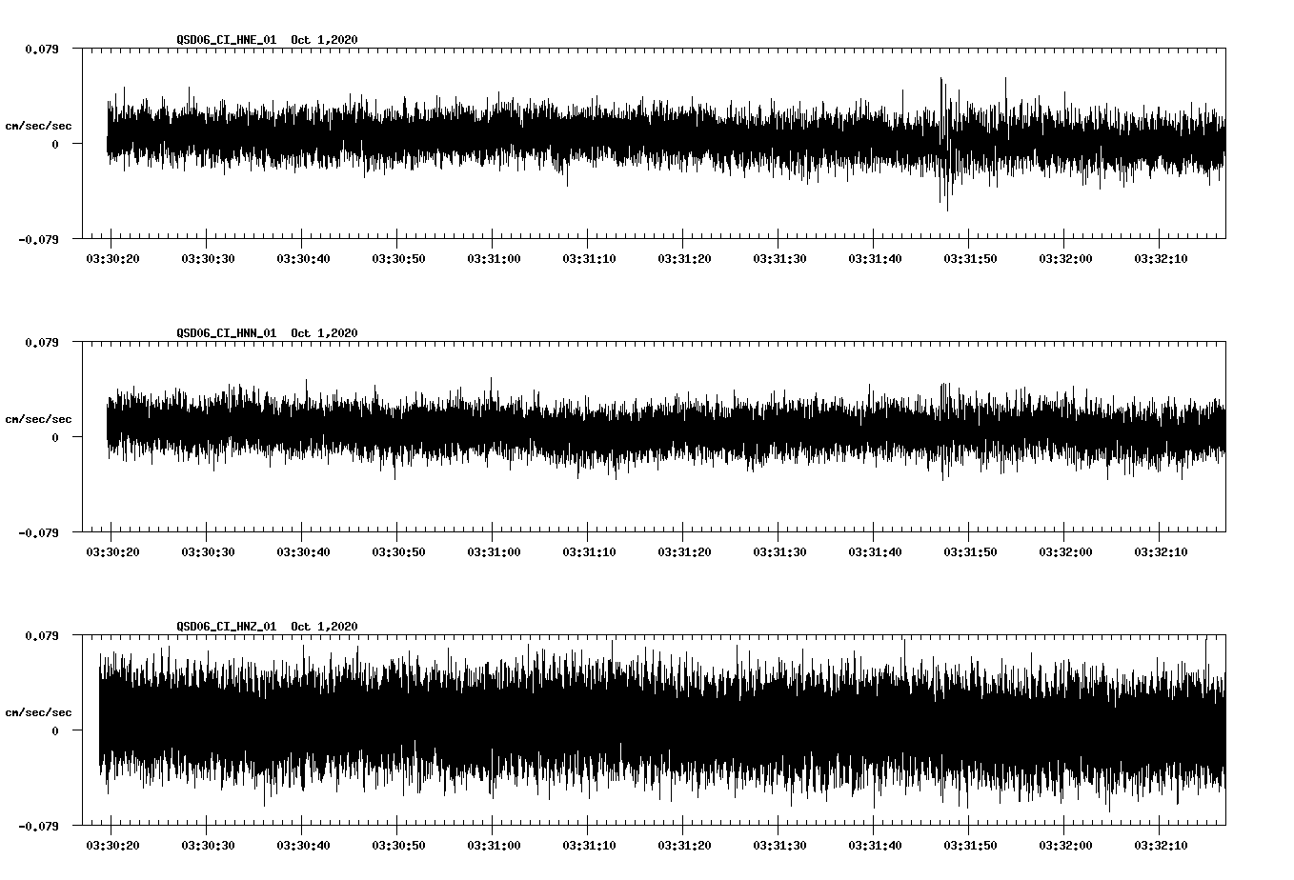Click the 03:31:00 time label under top plot

493,256
